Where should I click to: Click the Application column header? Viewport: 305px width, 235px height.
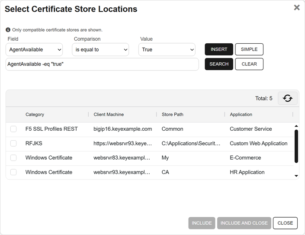[x=241, y=115]
